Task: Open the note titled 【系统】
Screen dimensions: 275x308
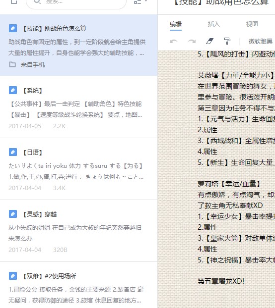Action: [x=32, y=91]
